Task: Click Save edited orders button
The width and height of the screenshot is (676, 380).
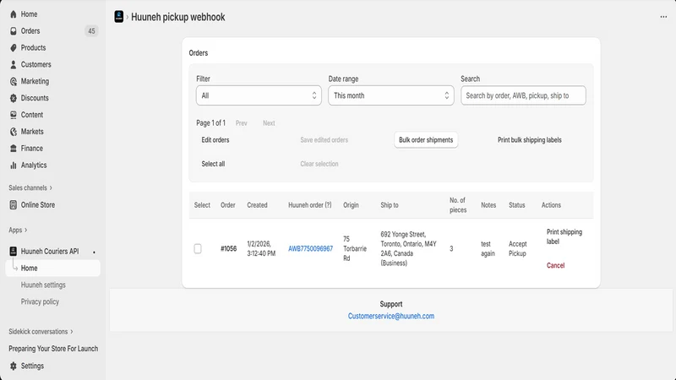Action: tap(324, 140)
